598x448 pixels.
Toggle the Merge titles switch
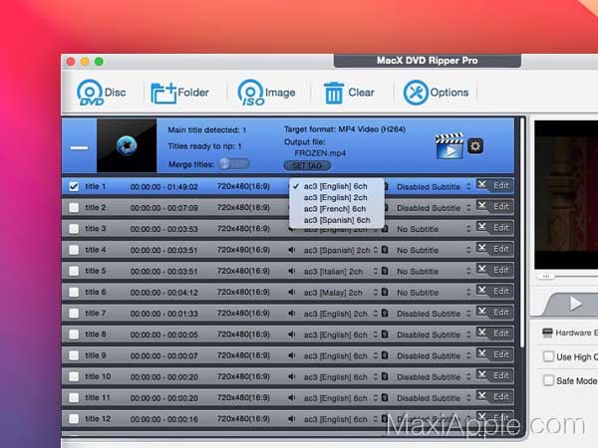coord(234,164)
